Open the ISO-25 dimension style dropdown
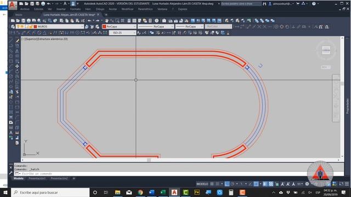 [x=134, y=33]
